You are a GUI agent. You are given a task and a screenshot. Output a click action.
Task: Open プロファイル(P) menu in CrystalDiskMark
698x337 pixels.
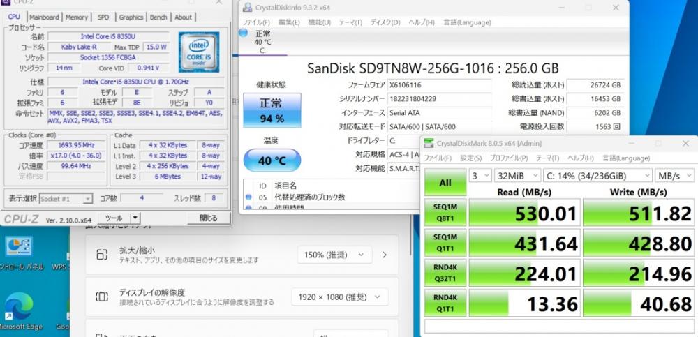click(508, 158)
